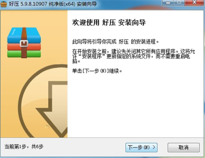The width and height of the screenshot is (205, 158).
Task: Cancel setup with the 取消 button
Action: (x=184, y=147)
